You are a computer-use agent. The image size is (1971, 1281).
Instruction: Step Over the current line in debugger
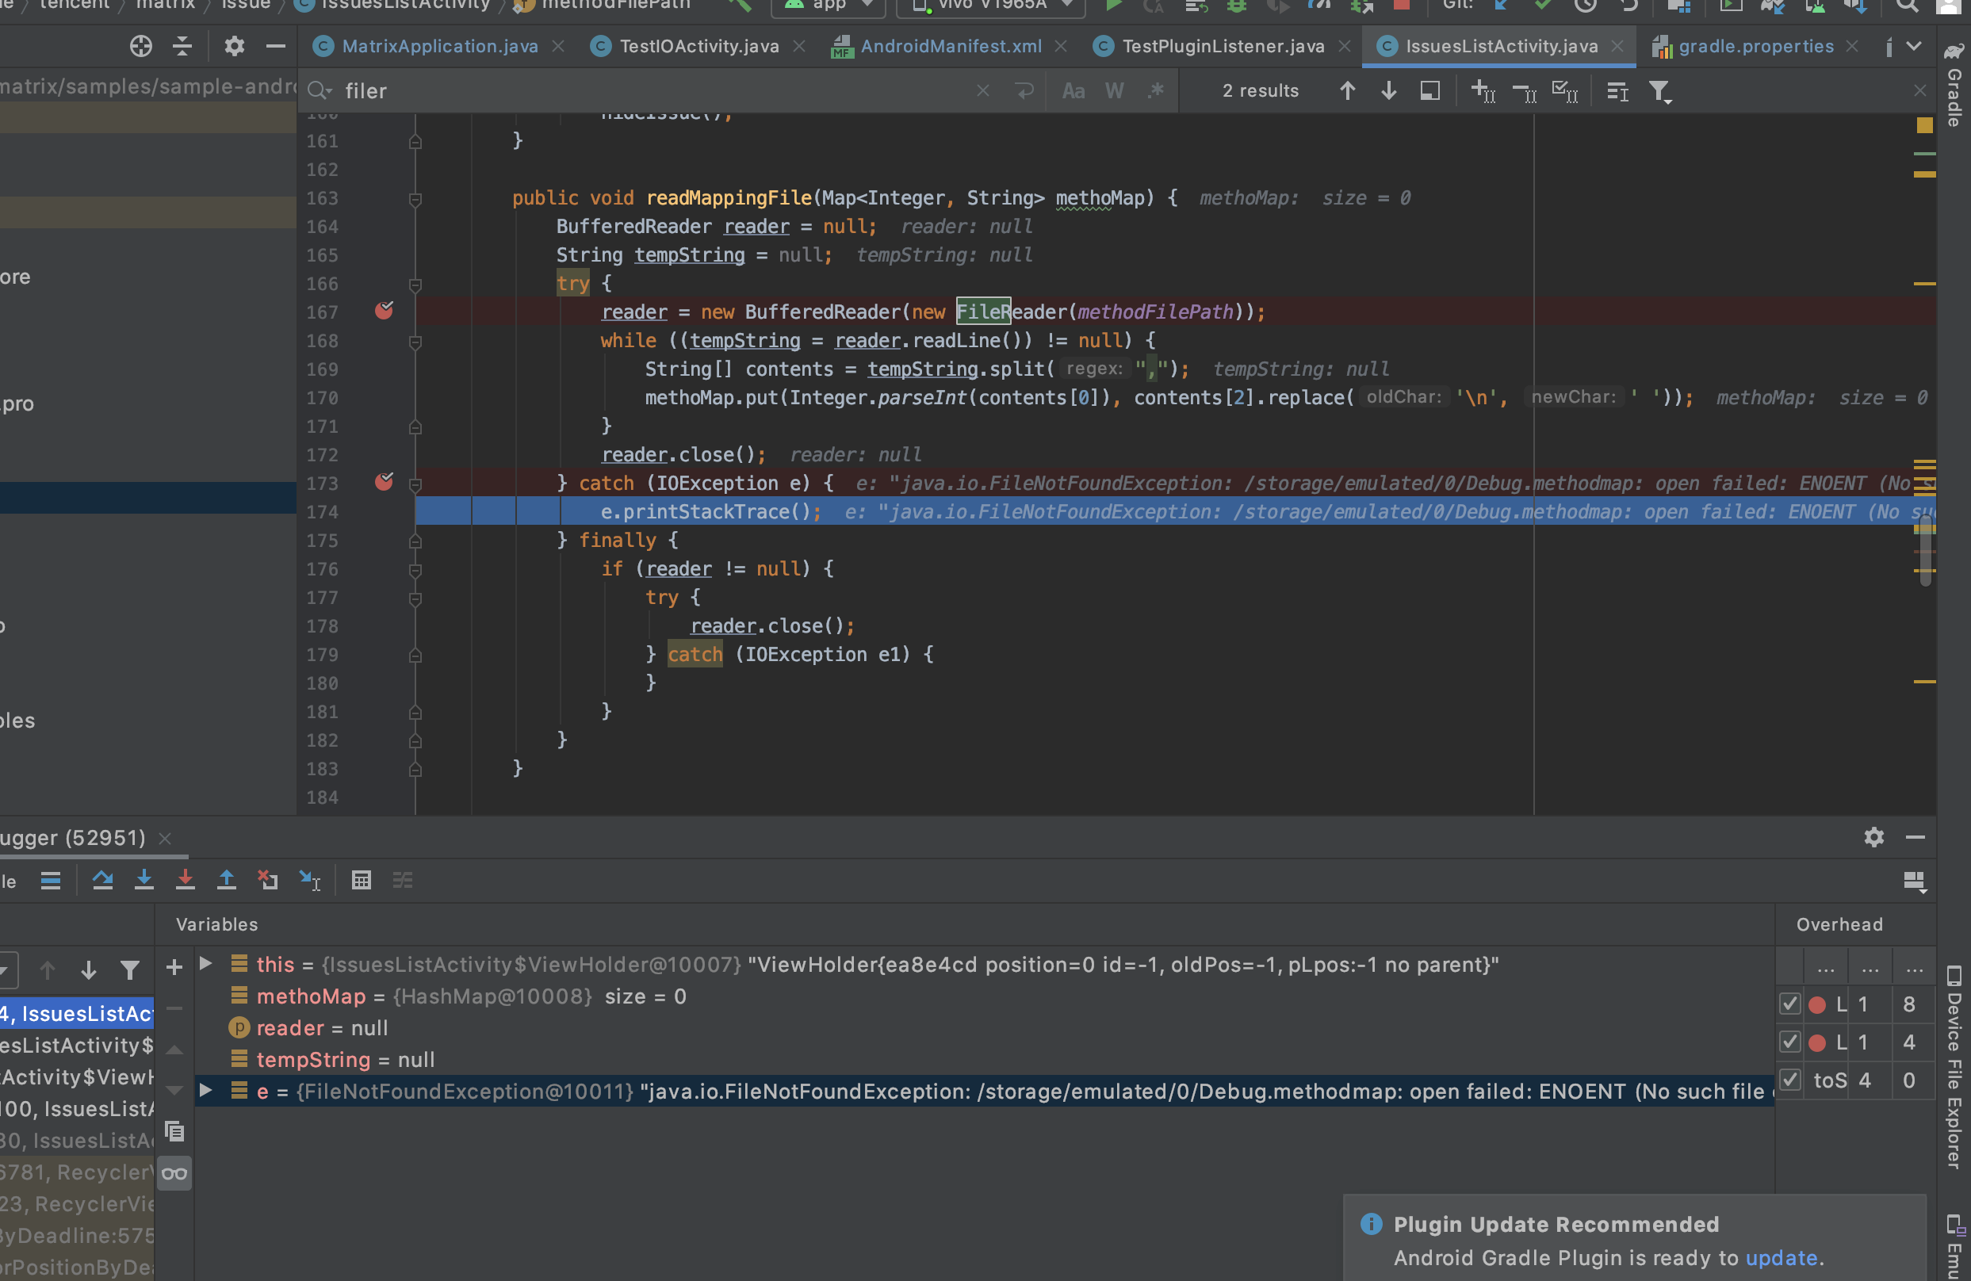(104, 879)
